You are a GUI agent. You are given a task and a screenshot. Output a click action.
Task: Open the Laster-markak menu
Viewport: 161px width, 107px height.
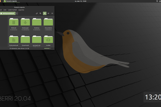(12, 10)
